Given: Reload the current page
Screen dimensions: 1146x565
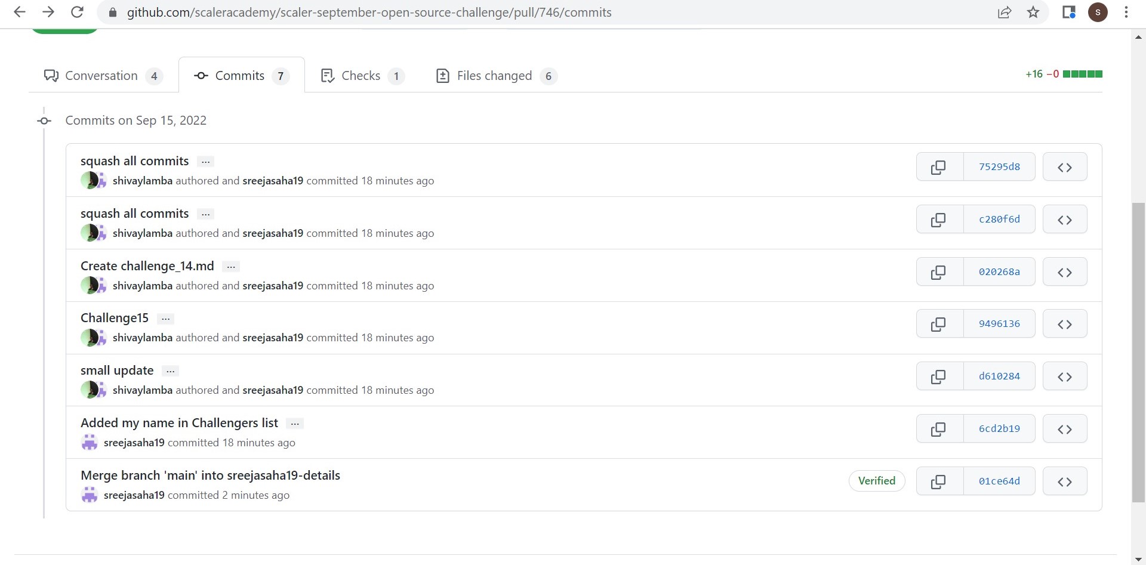Looking at the screenshot, I should 77,12.
